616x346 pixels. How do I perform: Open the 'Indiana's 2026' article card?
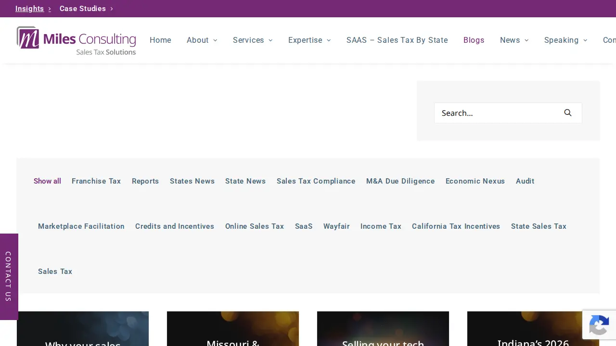533,329
